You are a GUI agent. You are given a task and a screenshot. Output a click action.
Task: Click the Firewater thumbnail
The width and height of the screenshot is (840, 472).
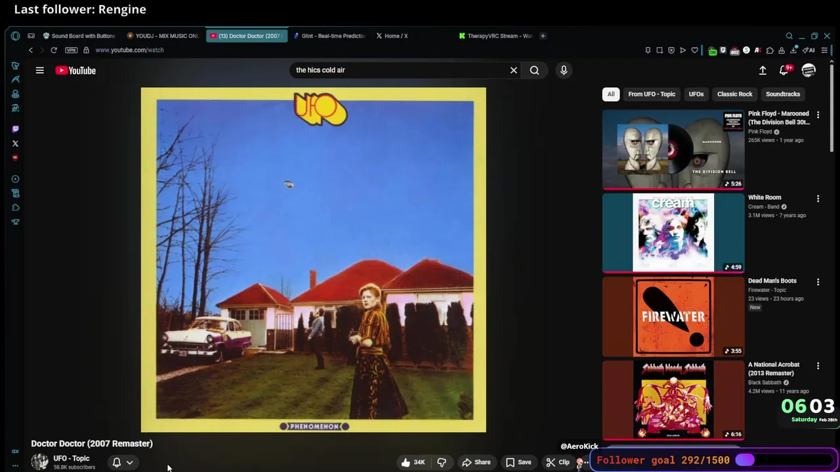tap(673, 316)
